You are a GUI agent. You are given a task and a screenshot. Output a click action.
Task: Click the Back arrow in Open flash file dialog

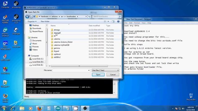27,16
